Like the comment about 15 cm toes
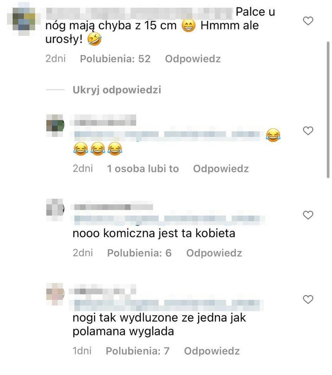Screen dimensions: 332x375 (308, 21)
